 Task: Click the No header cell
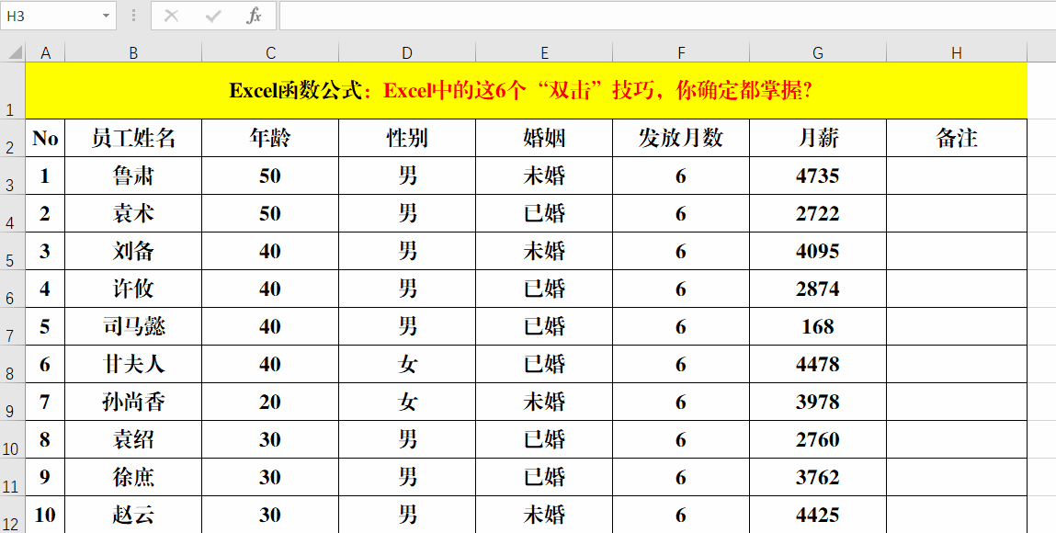click(45, 139)
